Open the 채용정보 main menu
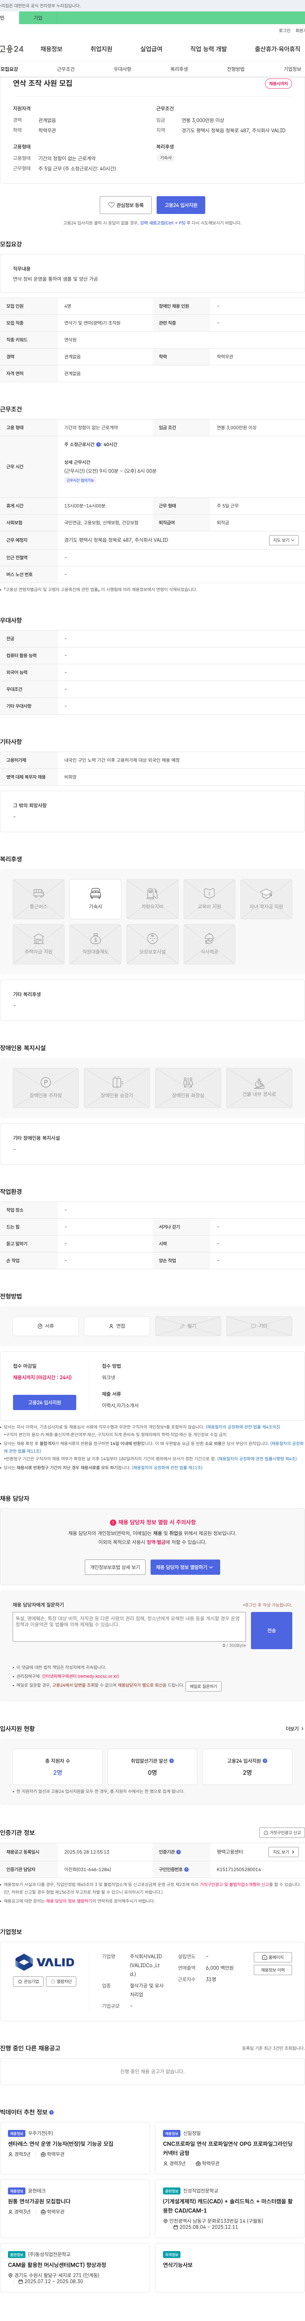Image resolution: width=305 pixels, height=2321 pixels. (51, 49)
